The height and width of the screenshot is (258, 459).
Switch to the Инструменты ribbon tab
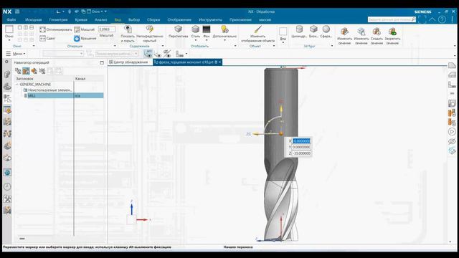click(x=210, y=20)
